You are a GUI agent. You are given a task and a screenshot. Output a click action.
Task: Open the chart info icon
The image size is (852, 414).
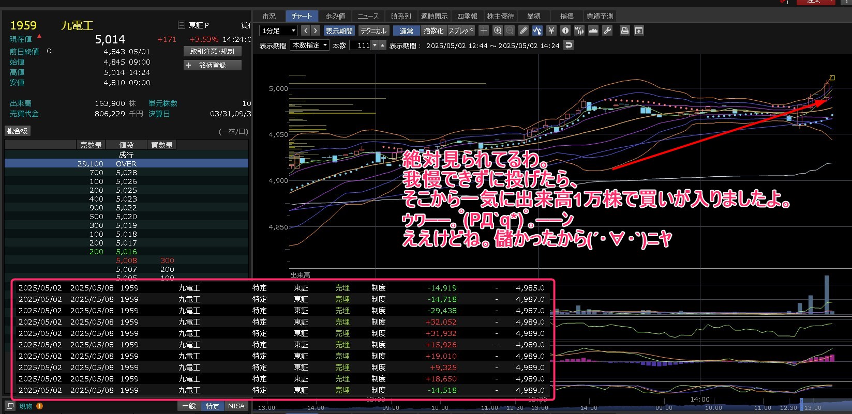pos(565,30)
